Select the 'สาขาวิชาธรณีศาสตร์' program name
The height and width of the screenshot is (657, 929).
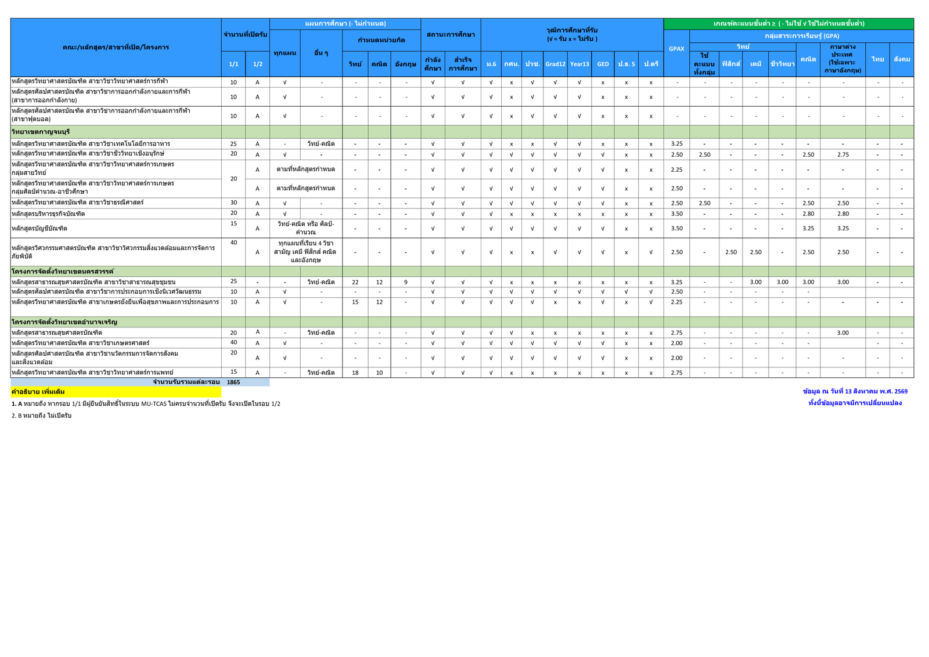(77, 203)
